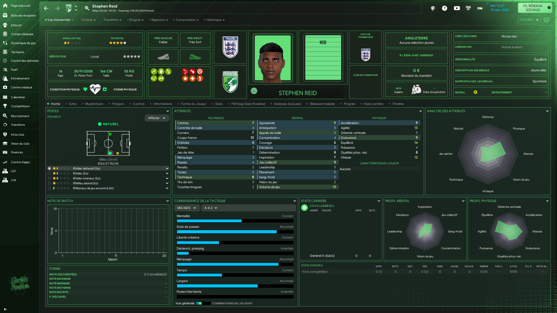Click the STATS CARRIÈRE link

coord(322,206)
